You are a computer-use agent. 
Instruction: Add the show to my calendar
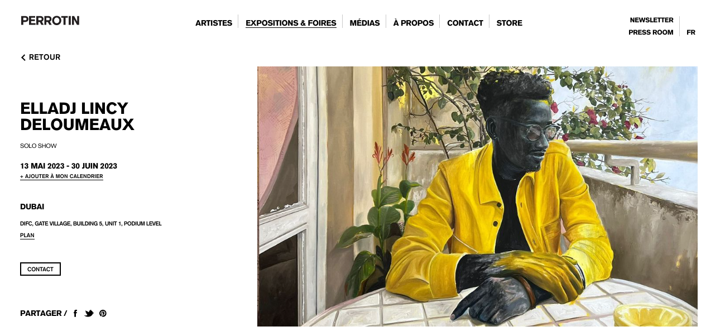click(61, 176)
